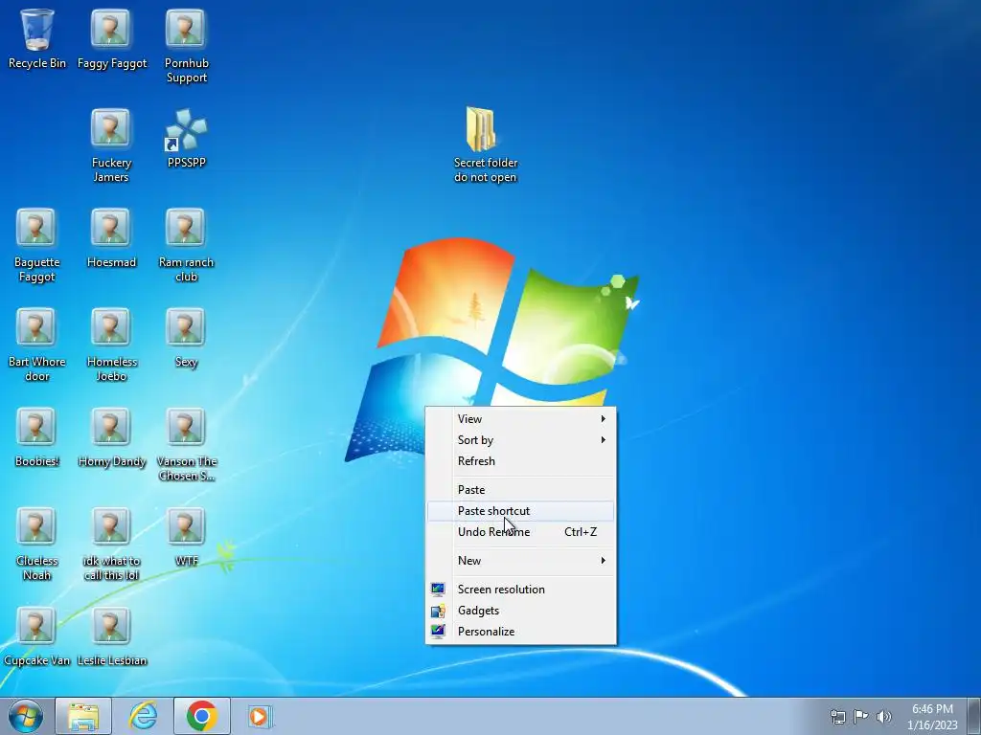Select the 'Sexy' desktop icon

coord(186,338)
